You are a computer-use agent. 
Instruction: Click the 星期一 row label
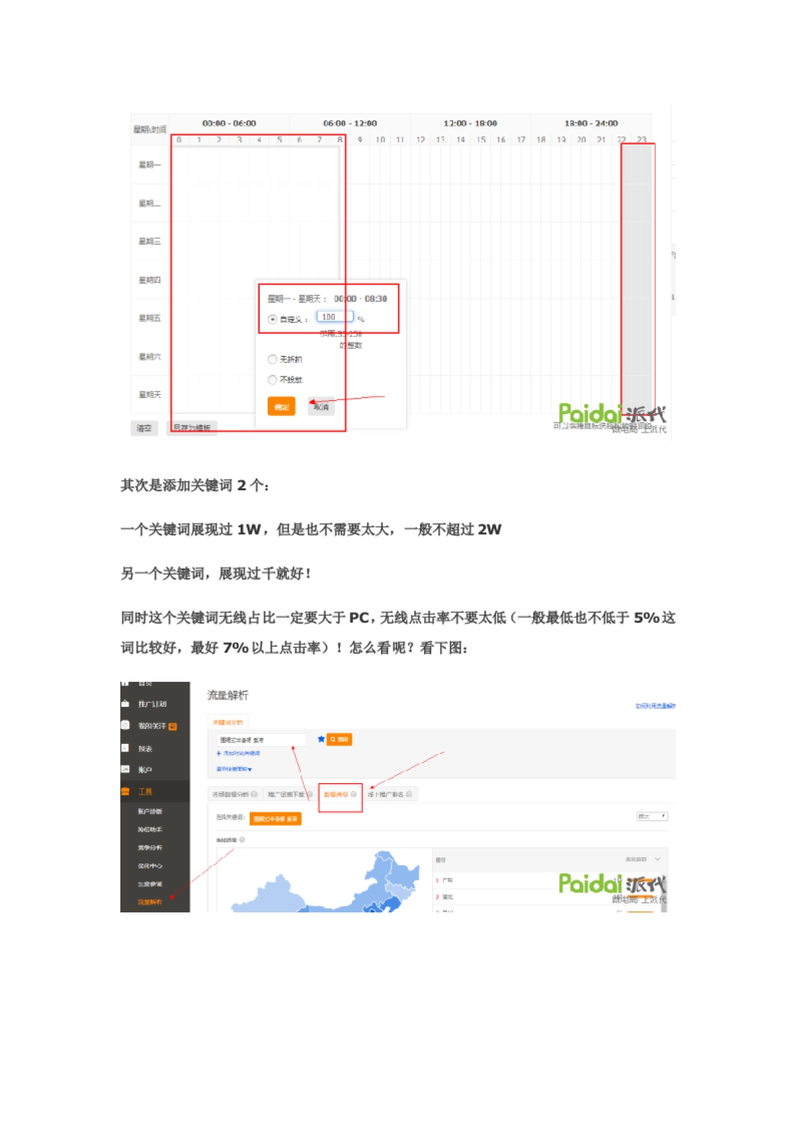pyautogui.click(x=150, y=164)
